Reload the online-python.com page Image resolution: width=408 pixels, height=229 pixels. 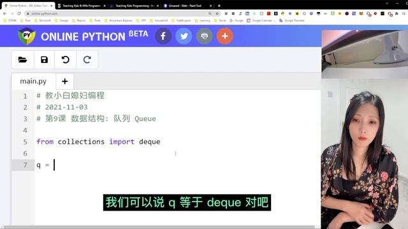pos(19,13)
